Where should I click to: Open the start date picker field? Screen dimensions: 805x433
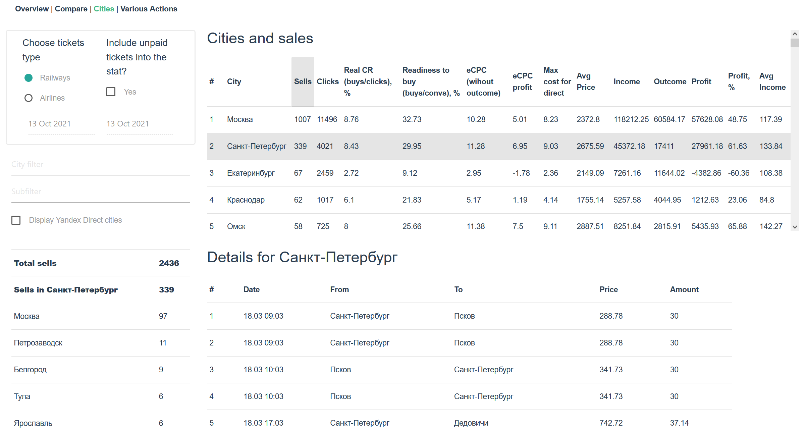tap(61, 124)
